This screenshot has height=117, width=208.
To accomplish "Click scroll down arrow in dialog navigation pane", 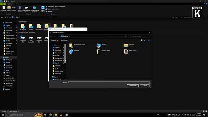I will [65, 79].
